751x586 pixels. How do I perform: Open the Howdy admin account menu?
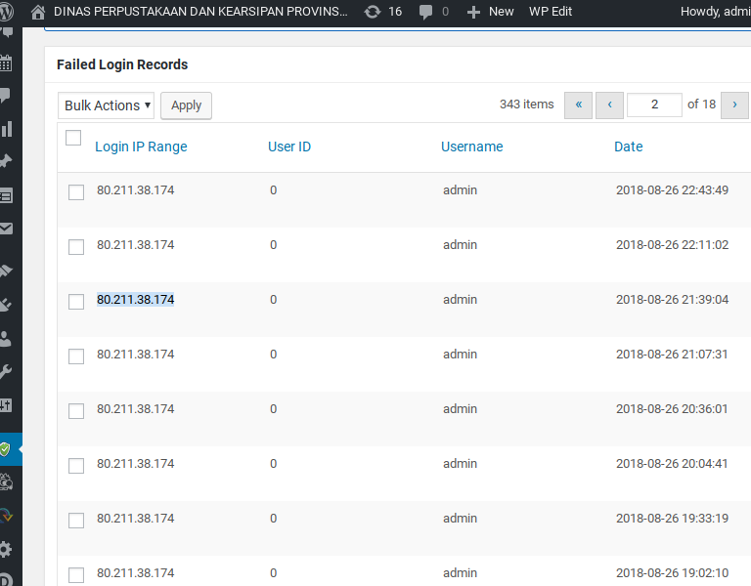pos(714,12)
